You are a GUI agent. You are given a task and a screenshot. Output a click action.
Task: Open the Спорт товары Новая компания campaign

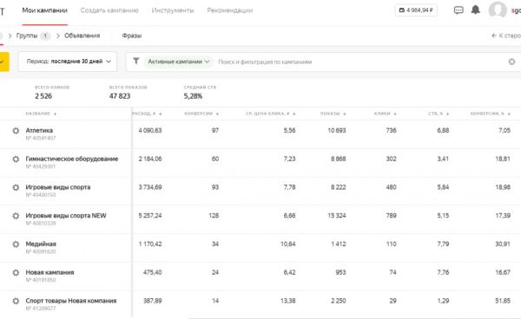71,301
